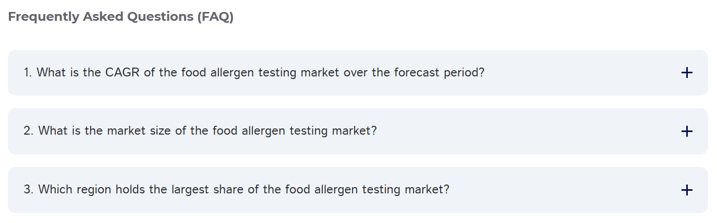717x223 pixels.
Task: Click the number "2." of the second question
Action: pyautogui.click(x=29, y=130)
